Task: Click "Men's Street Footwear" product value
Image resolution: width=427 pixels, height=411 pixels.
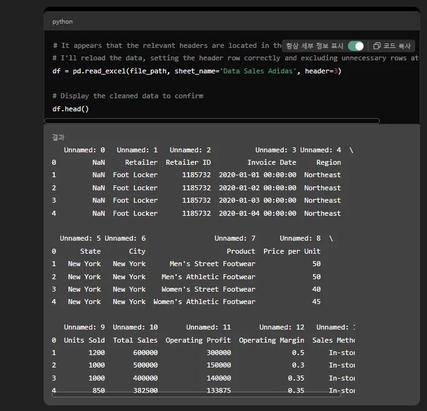Action: pos(212,264)
